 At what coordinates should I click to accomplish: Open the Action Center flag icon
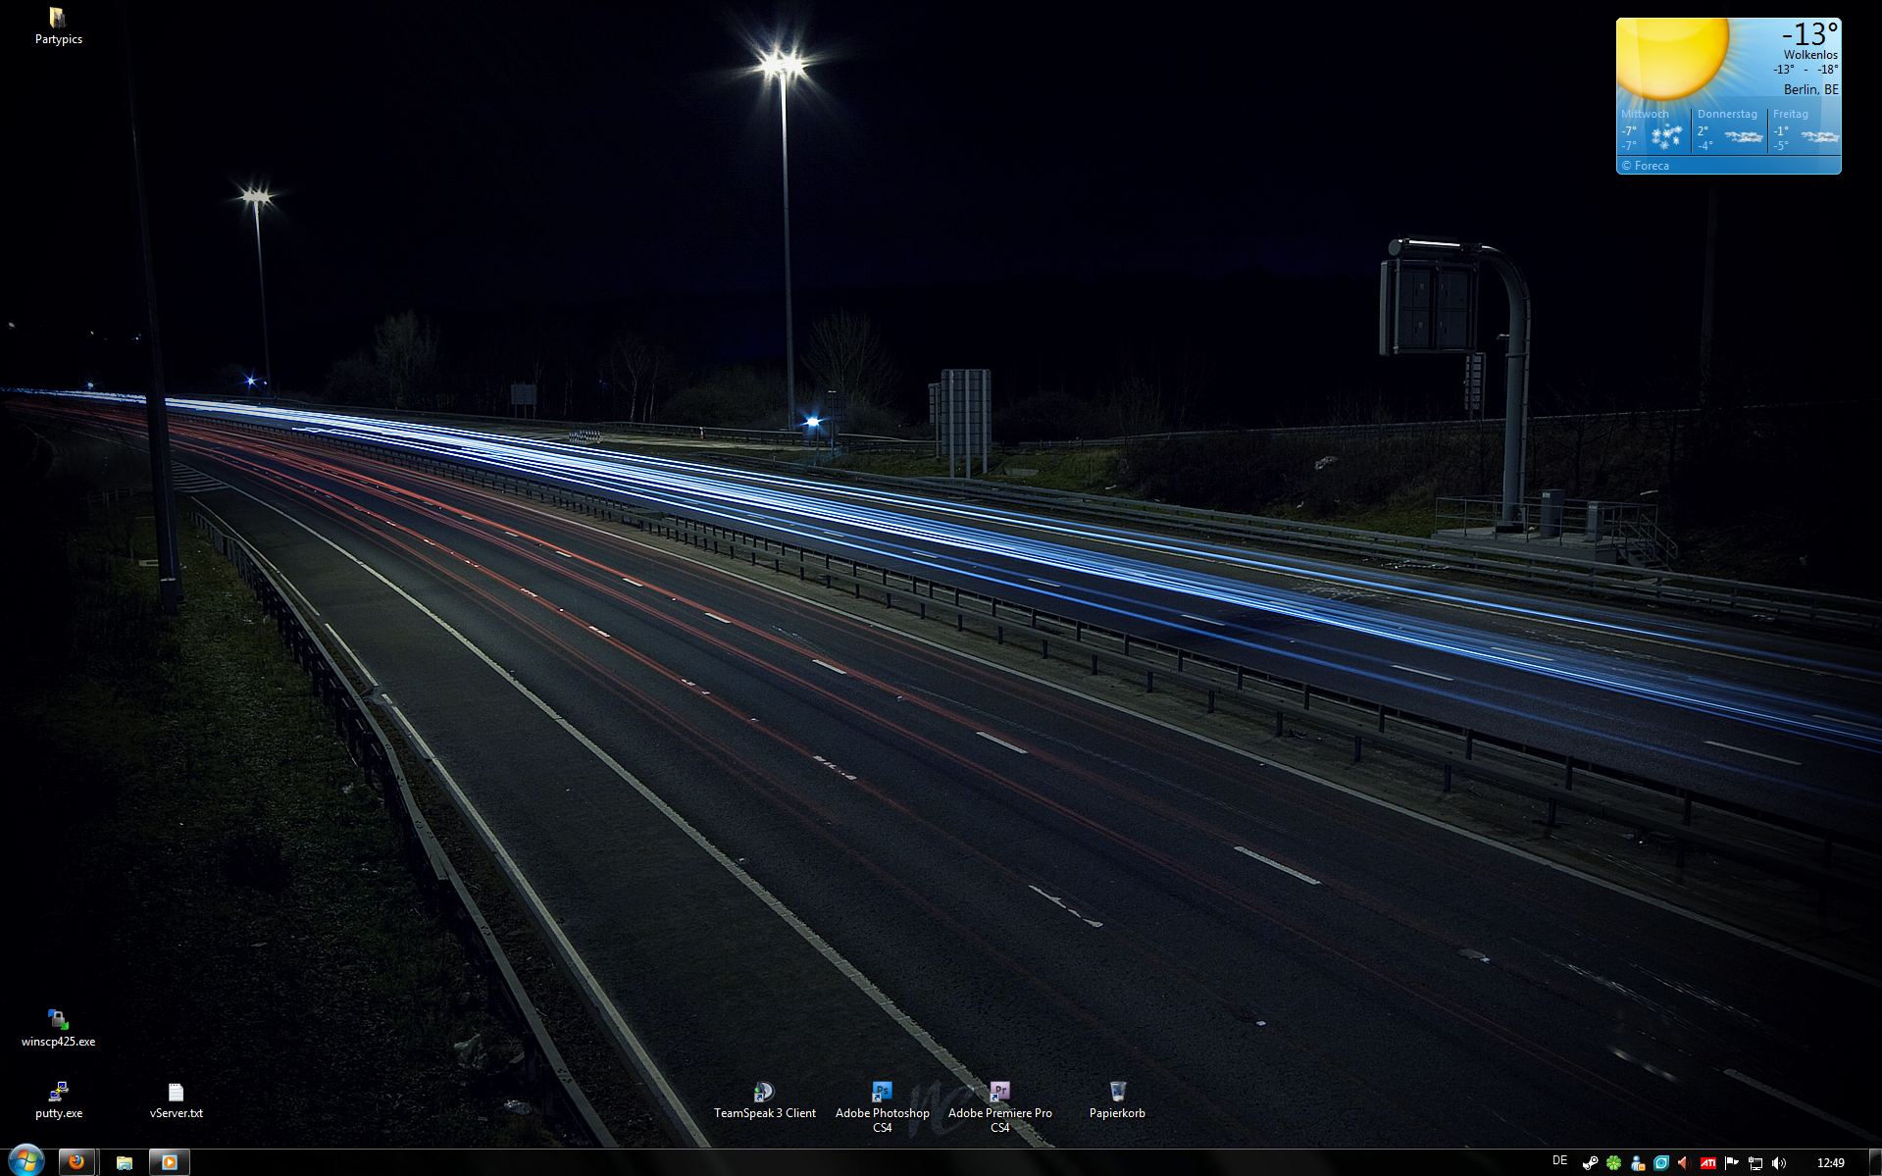tap(1732, 1163)
